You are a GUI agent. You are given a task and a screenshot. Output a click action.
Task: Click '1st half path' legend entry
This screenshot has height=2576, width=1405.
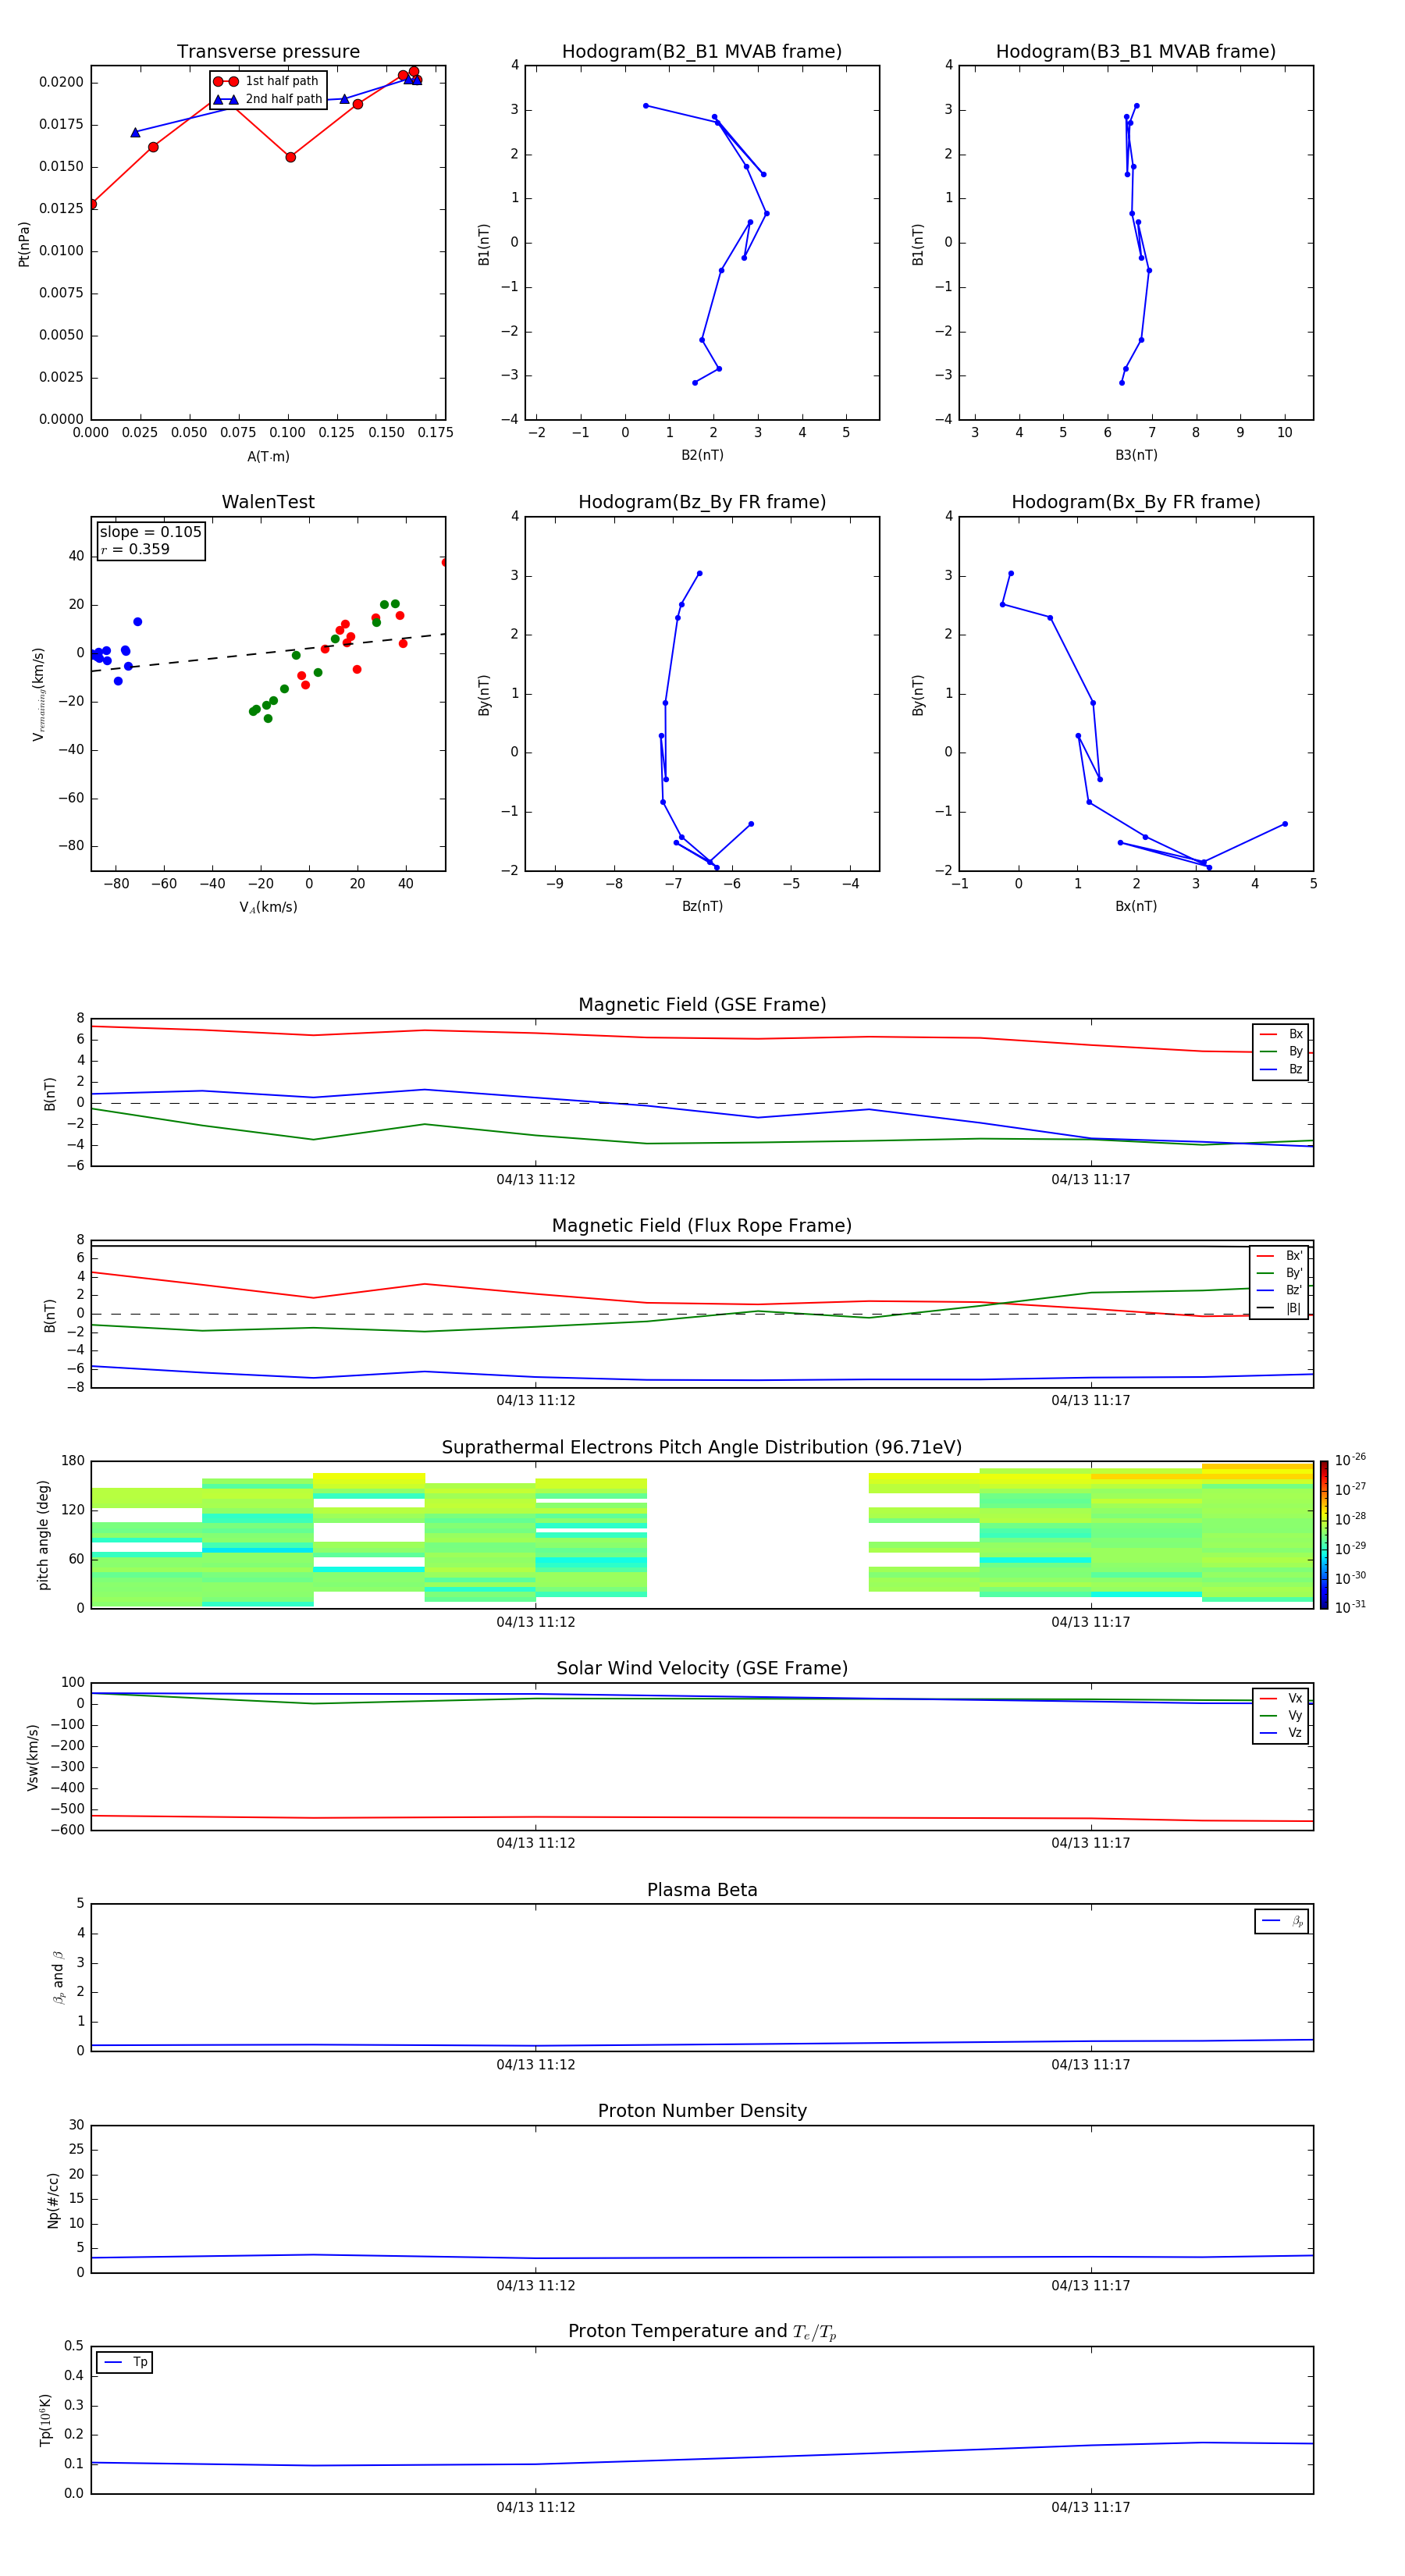pos(266,81)
